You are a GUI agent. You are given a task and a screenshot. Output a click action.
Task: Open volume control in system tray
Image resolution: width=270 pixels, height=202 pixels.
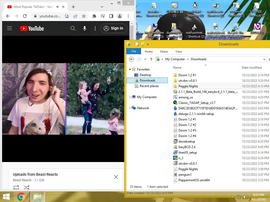[245, 197]
